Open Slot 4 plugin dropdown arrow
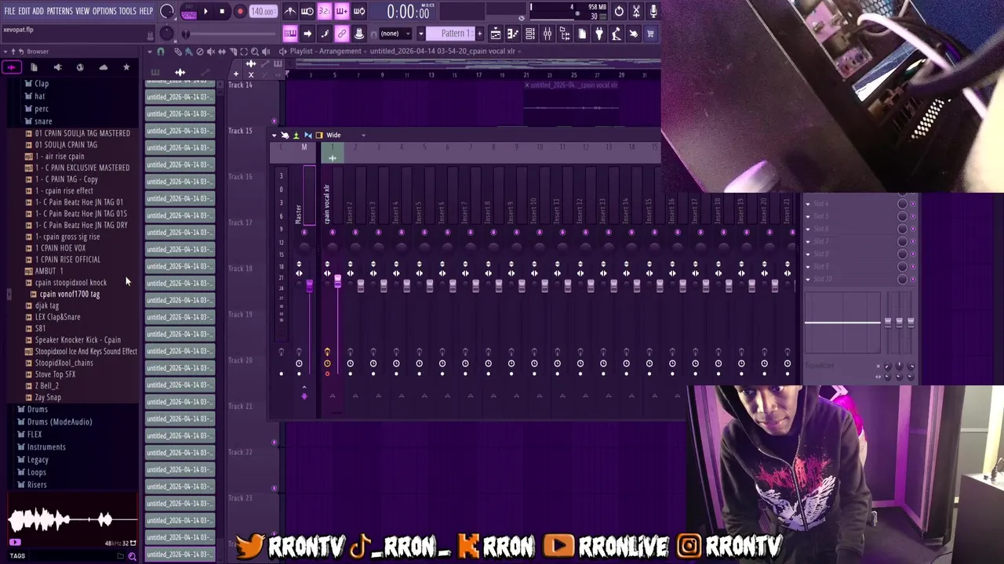The image size is (1004, 564). pyautogui.click(x=808, y=204)
